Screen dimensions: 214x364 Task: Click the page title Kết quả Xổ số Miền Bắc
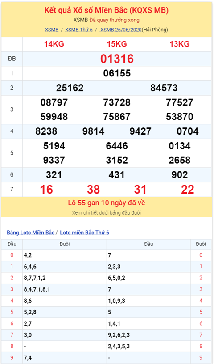pyautogui.click(x=107, y=10)
